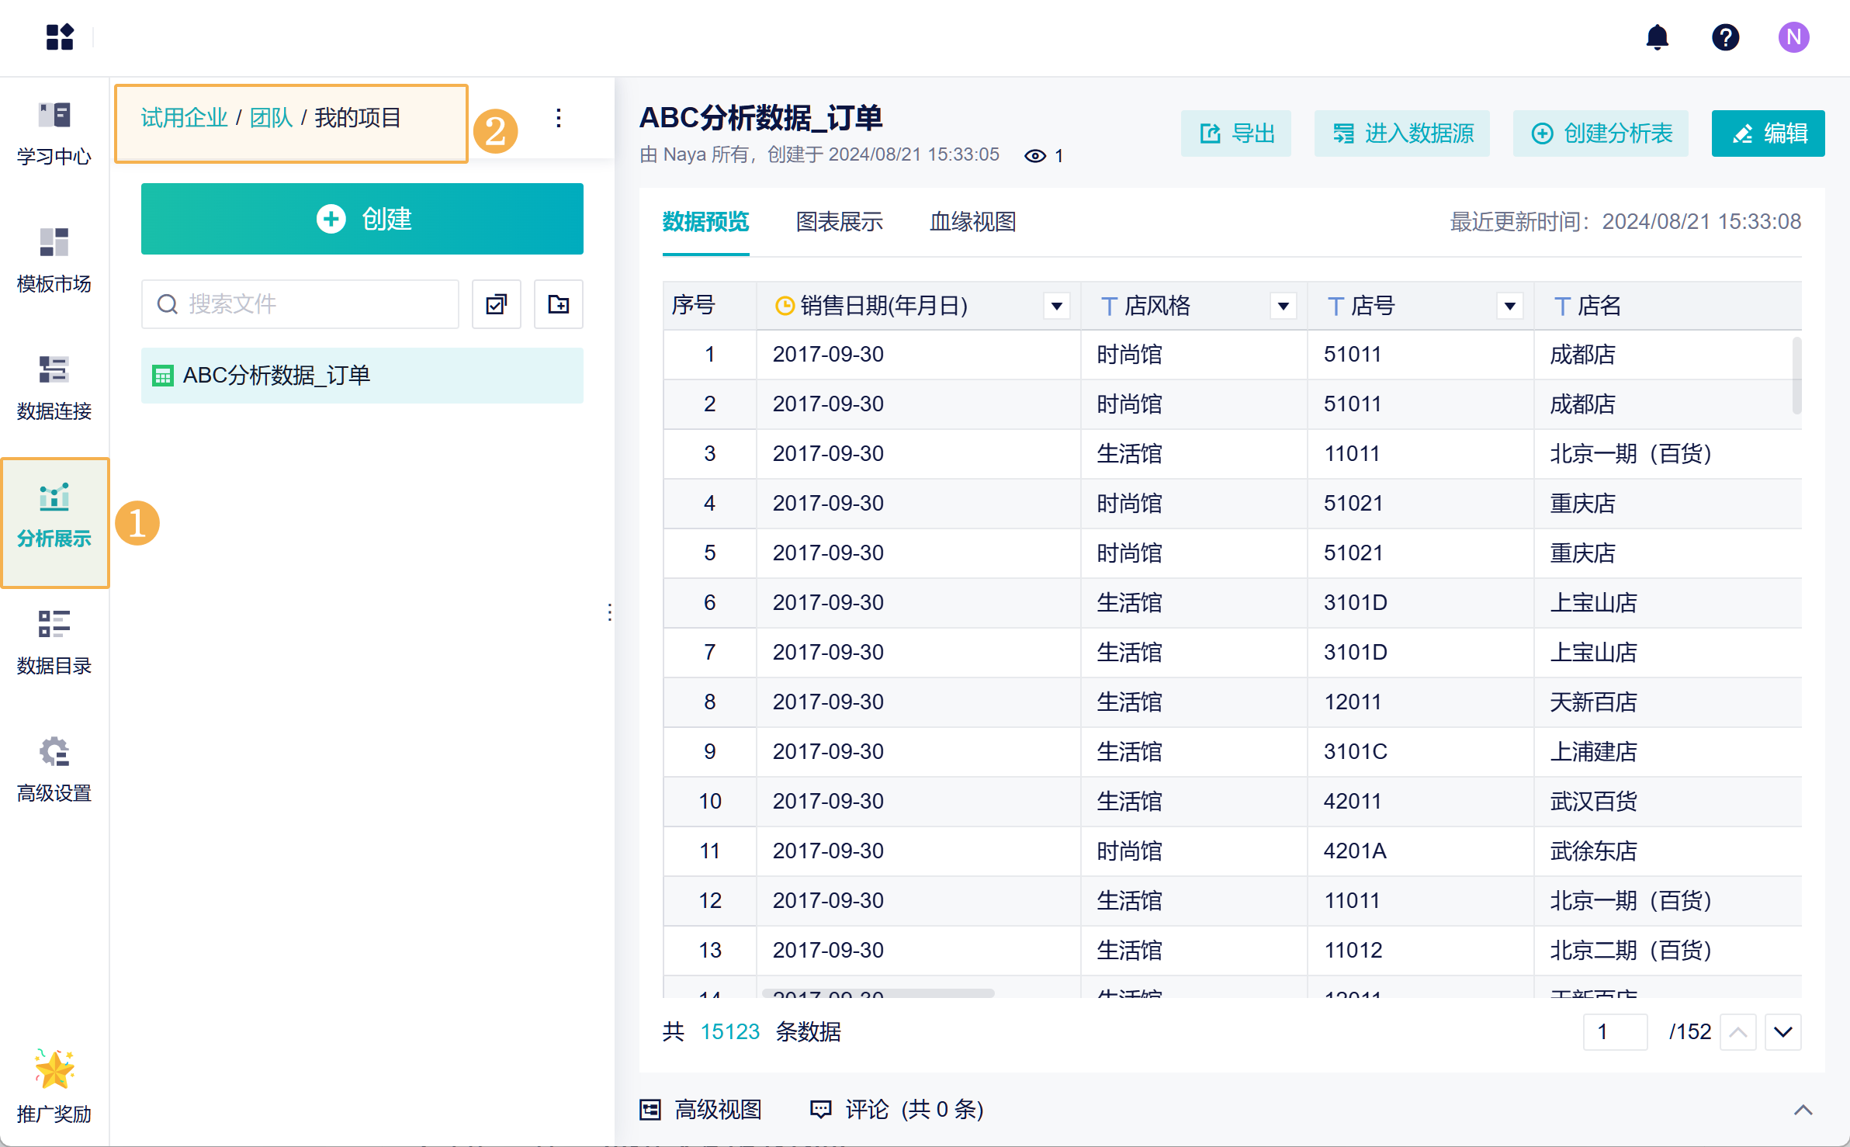This screenshot has width=1850, height=1147.
Task: Click the 创建分析表 button
Action: [x=1600, y=133]
